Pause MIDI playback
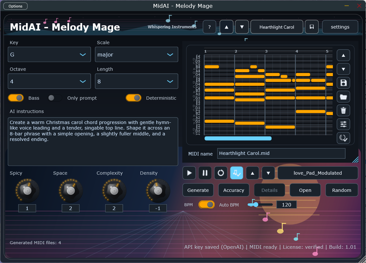 [205, 173]
